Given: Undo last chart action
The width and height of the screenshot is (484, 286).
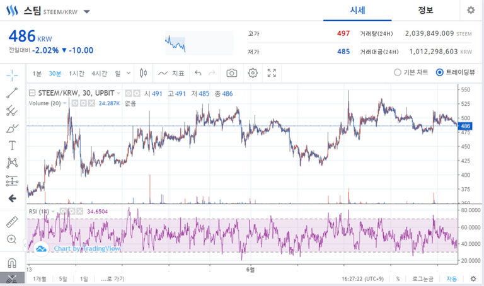Looking at the screenshot, I should pyautogui.click(x=198, y=73).
